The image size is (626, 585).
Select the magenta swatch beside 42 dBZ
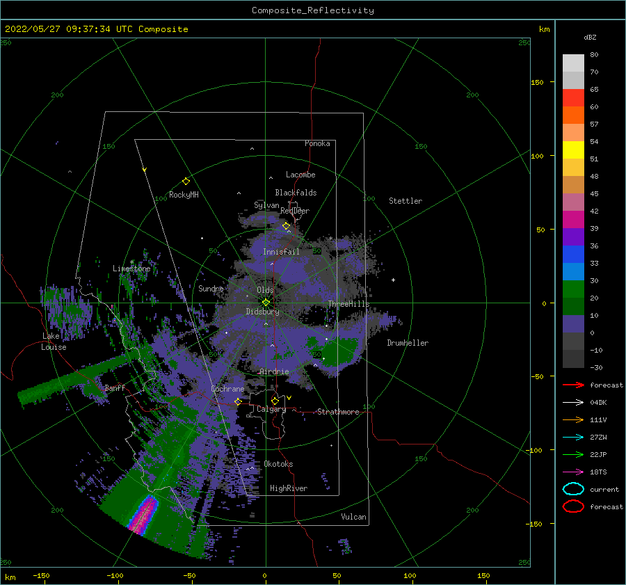click(x=573, y=219)
